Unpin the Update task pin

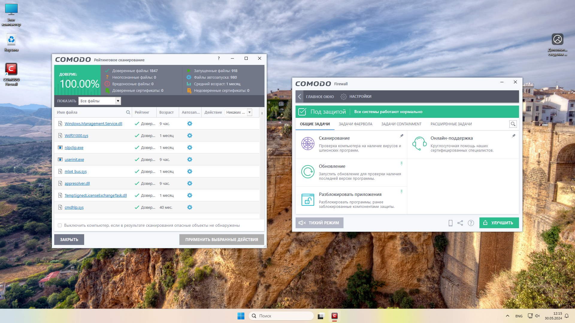[402, 164]
